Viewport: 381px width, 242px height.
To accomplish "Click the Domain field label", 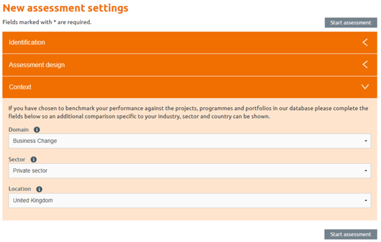I will pos(19,129).
